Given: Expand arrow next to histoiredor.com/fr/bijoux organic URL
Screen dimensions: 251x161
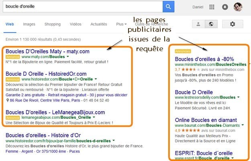Looking at the screenshot, I should point(114,140).
